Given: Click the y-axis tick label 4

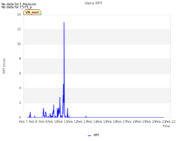Looking at the screenshot, I should (20, 88).
